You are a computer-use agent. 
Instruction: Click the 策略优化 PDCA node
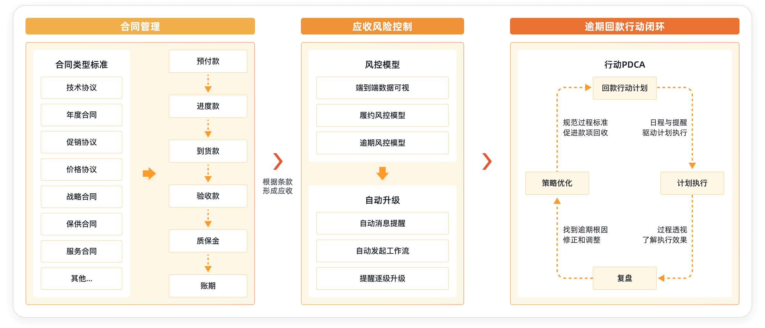[557, 183]
